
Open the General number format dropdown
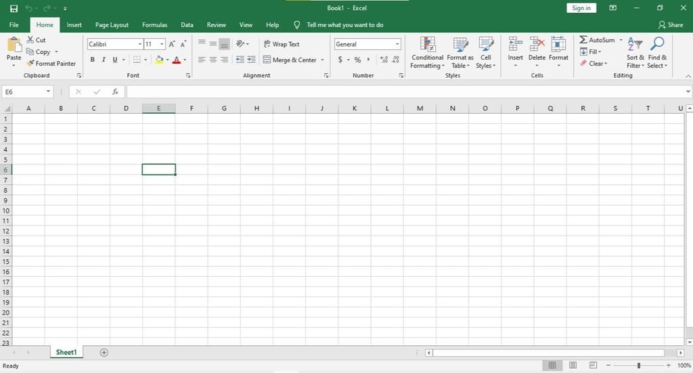(397, 44)
